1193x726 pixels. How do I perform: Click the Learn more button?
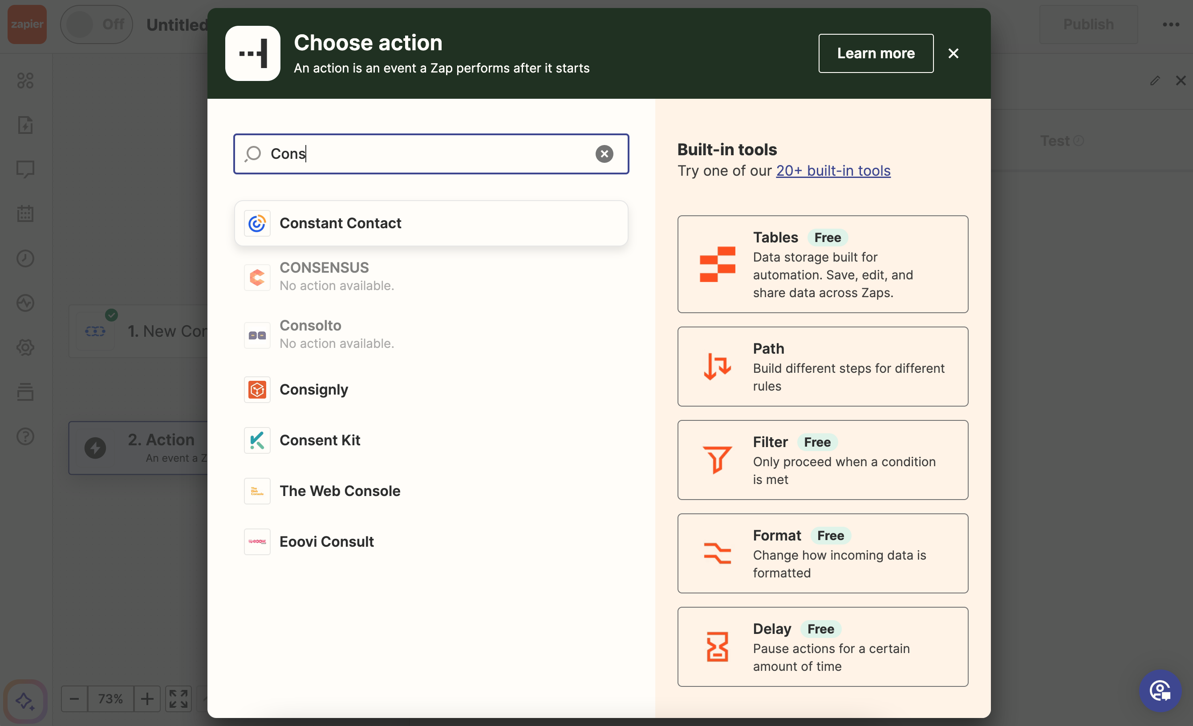(875, 53)
